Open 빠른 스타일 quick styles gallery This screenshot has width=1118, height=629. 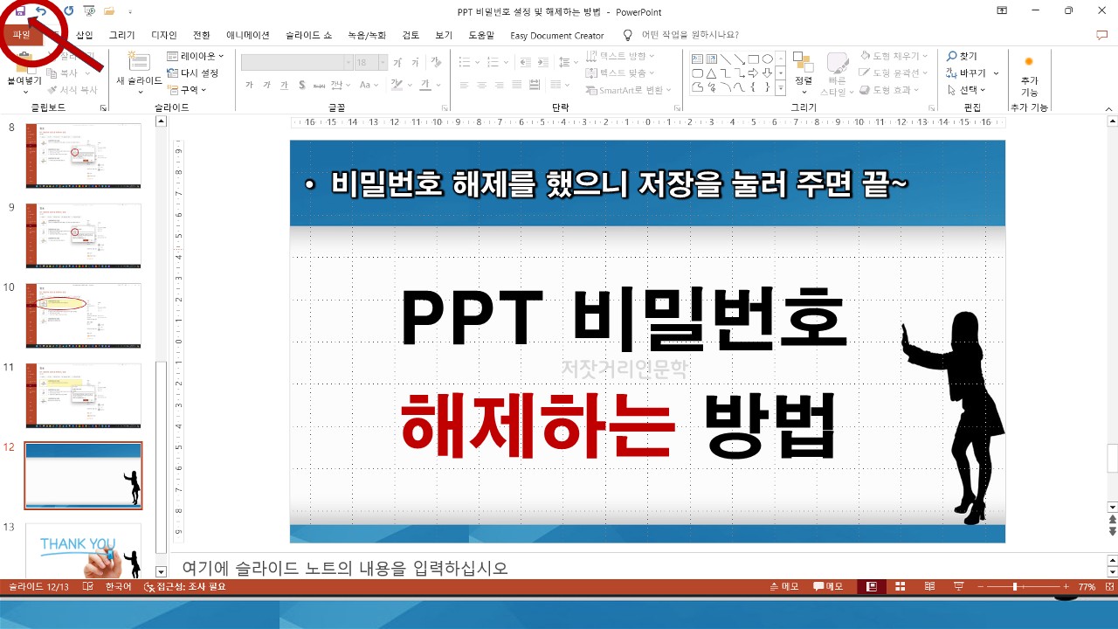pyautogui.click(x=838, y=73)
